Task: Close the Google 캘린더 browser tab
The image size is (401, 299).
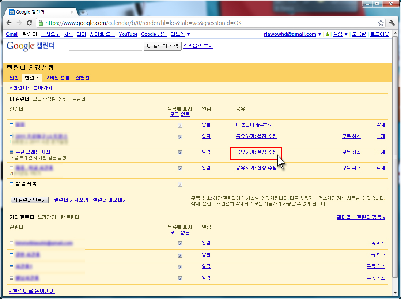Action: tap(72, 12)
